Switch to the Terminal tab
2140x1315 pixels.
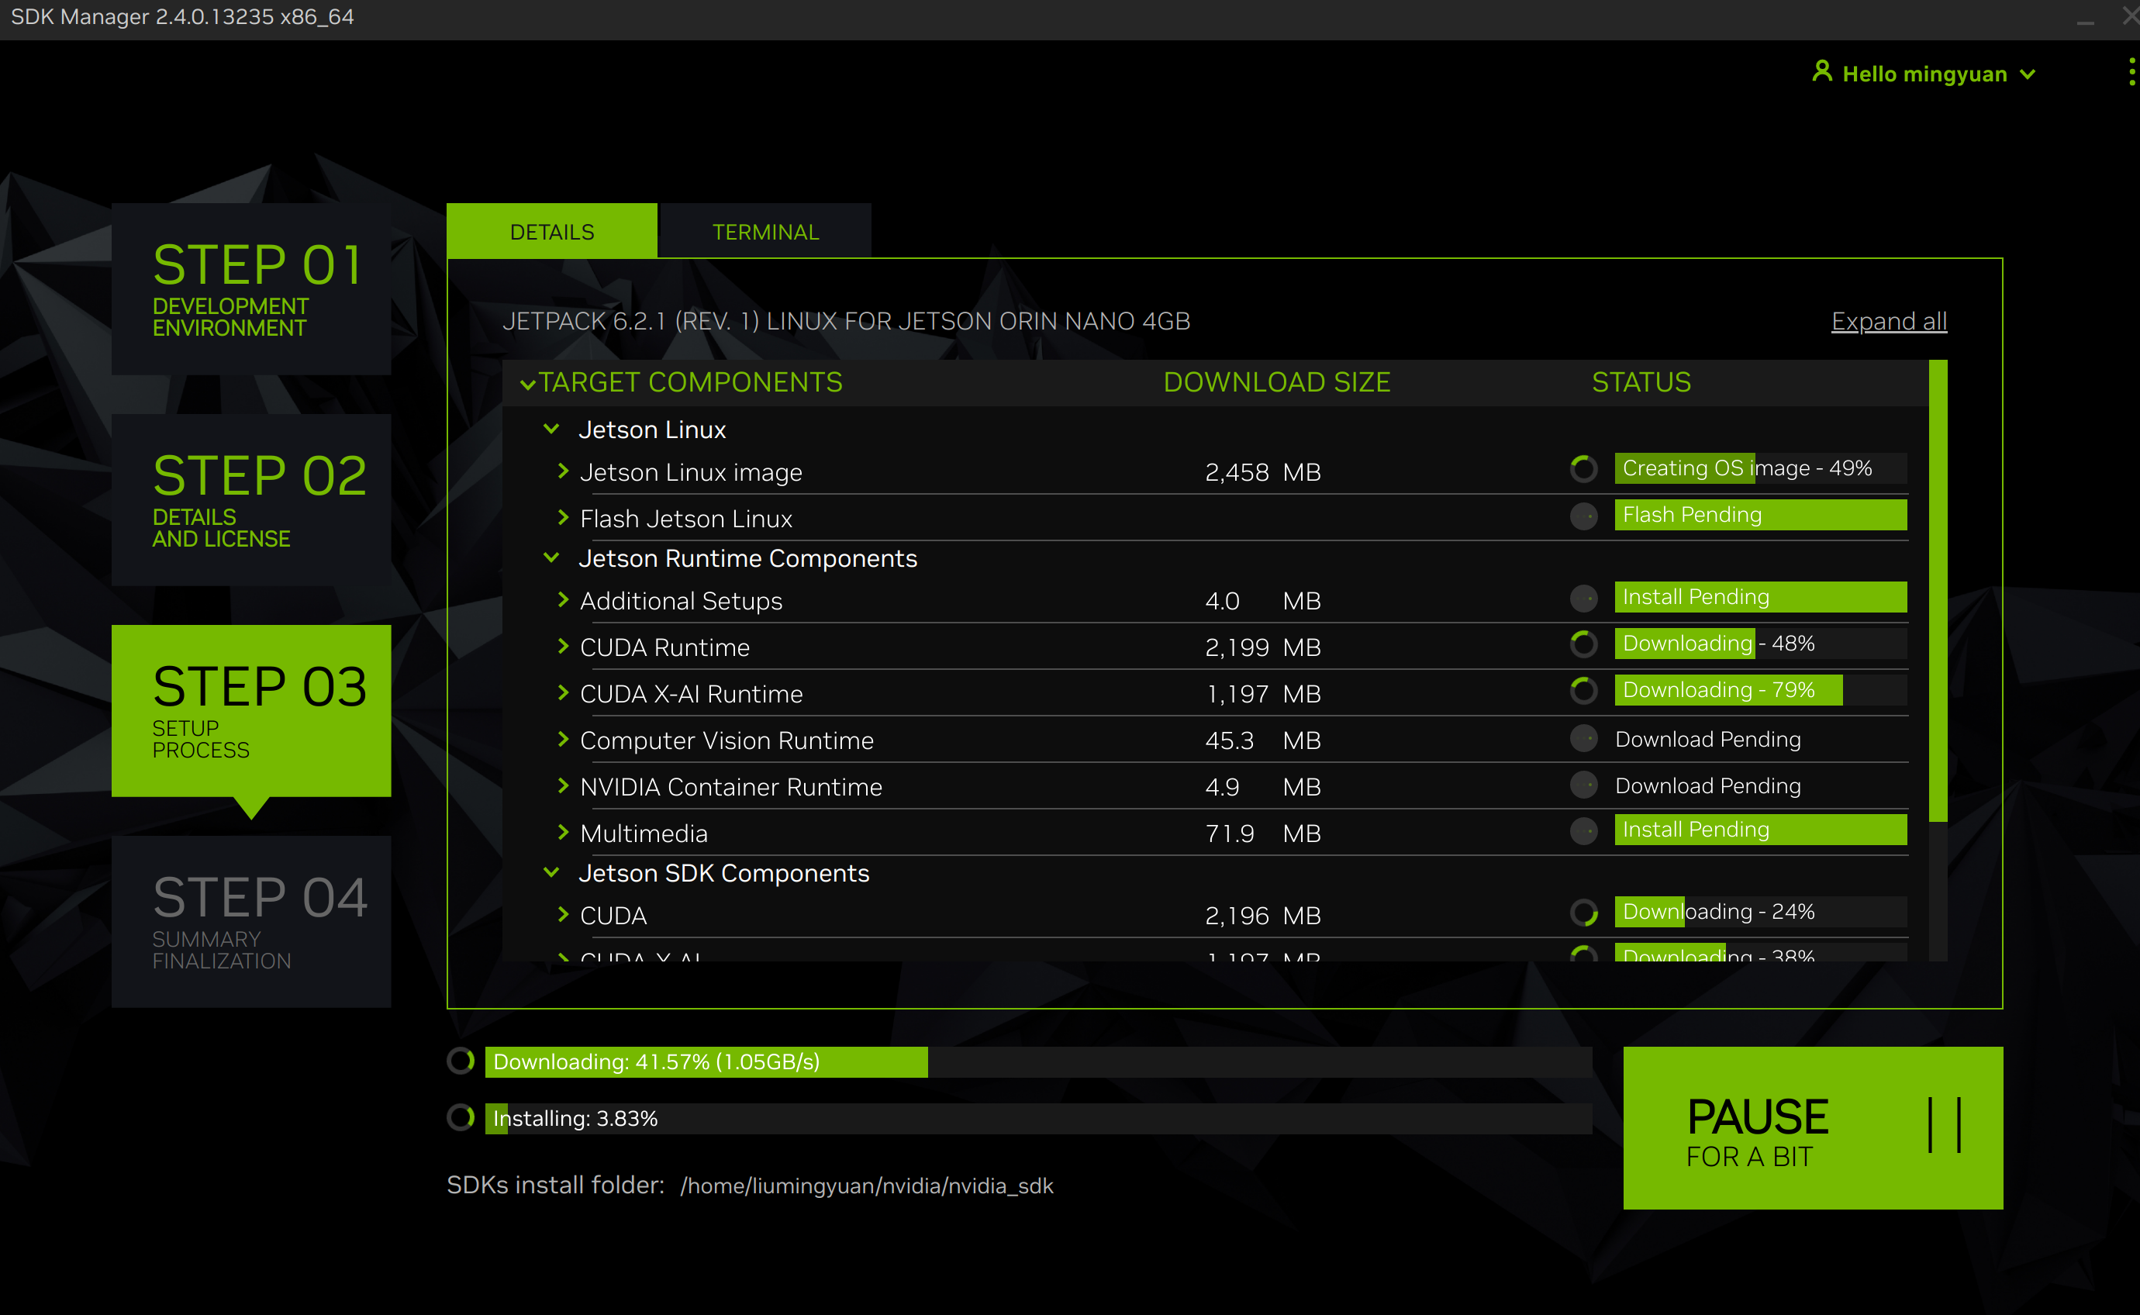pyautogui.click(x=765, y=232)
